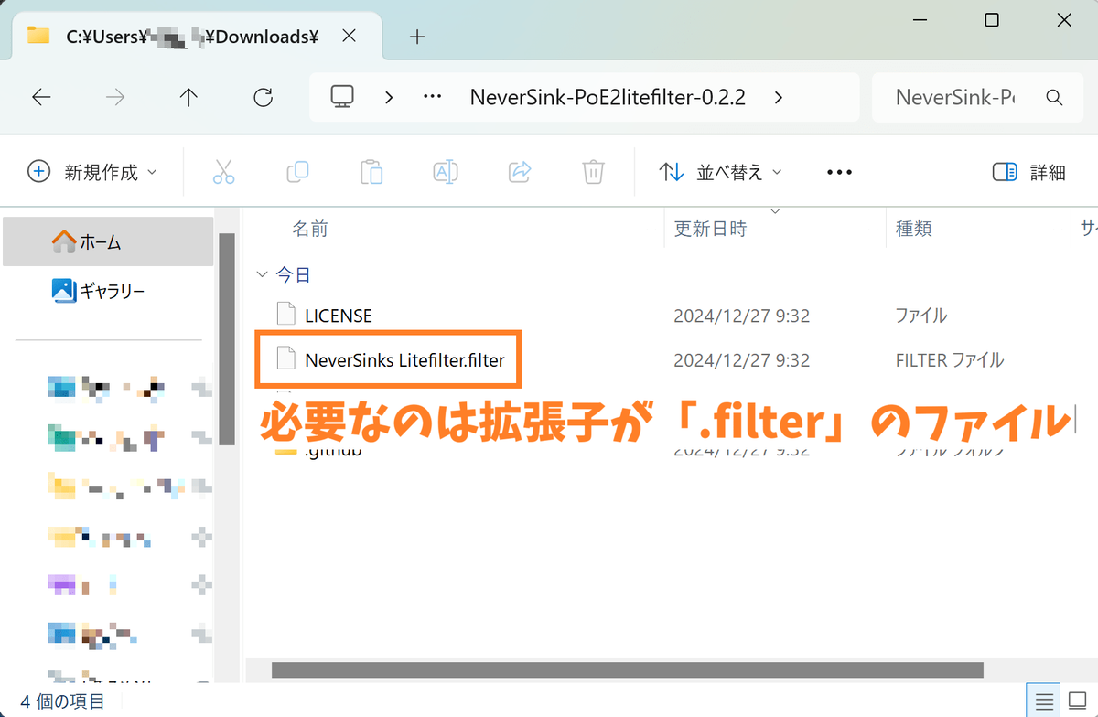Refresh the current folder view

(x=263, y=98)
